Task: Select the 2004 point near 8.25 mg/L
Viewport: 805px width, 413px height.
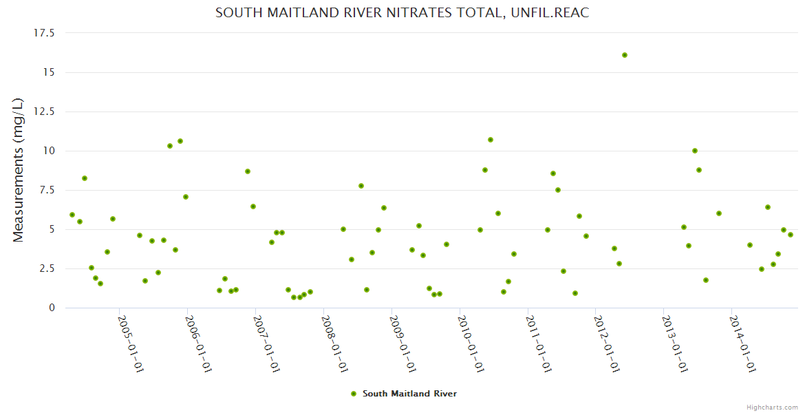Action: coord(85,178)
